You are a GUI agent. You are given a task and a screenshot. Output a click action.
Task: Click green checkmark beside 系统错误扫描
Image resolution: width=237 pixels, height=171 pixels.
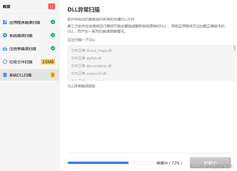click(53, 35)
